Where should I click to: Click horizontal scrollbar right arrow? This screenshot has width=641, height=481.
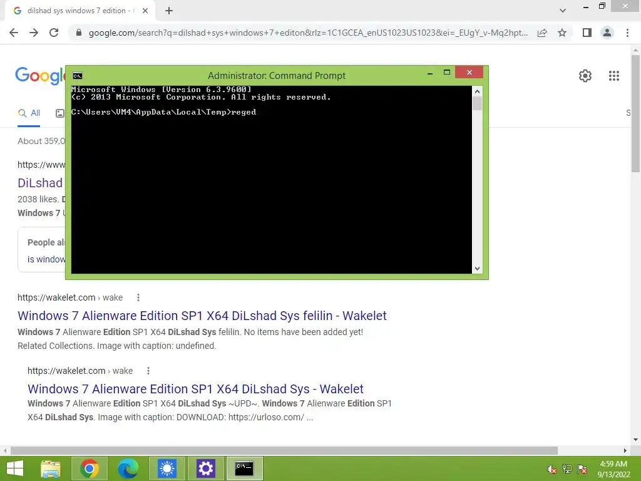click(625, 450)
